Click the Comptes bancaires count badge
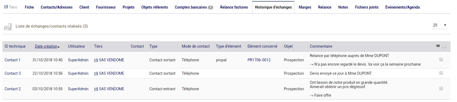The height and width of the screenshot is (102, 457). [211, 7]
